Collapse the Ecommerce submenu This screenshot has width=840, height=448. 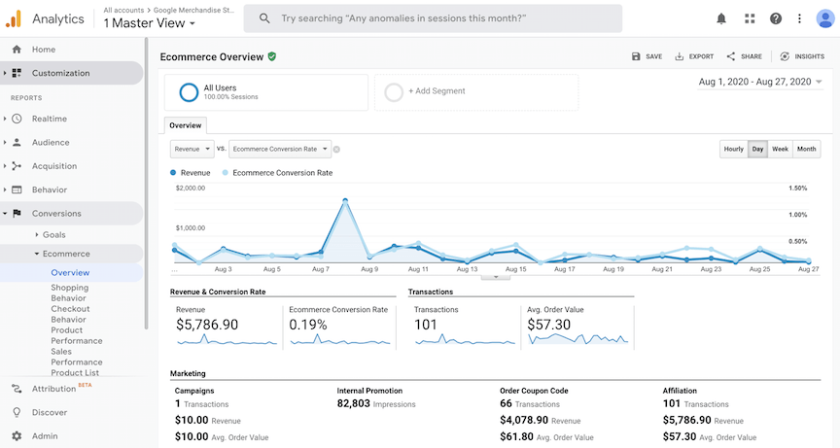pyautogui.click(x=36, y=254)
